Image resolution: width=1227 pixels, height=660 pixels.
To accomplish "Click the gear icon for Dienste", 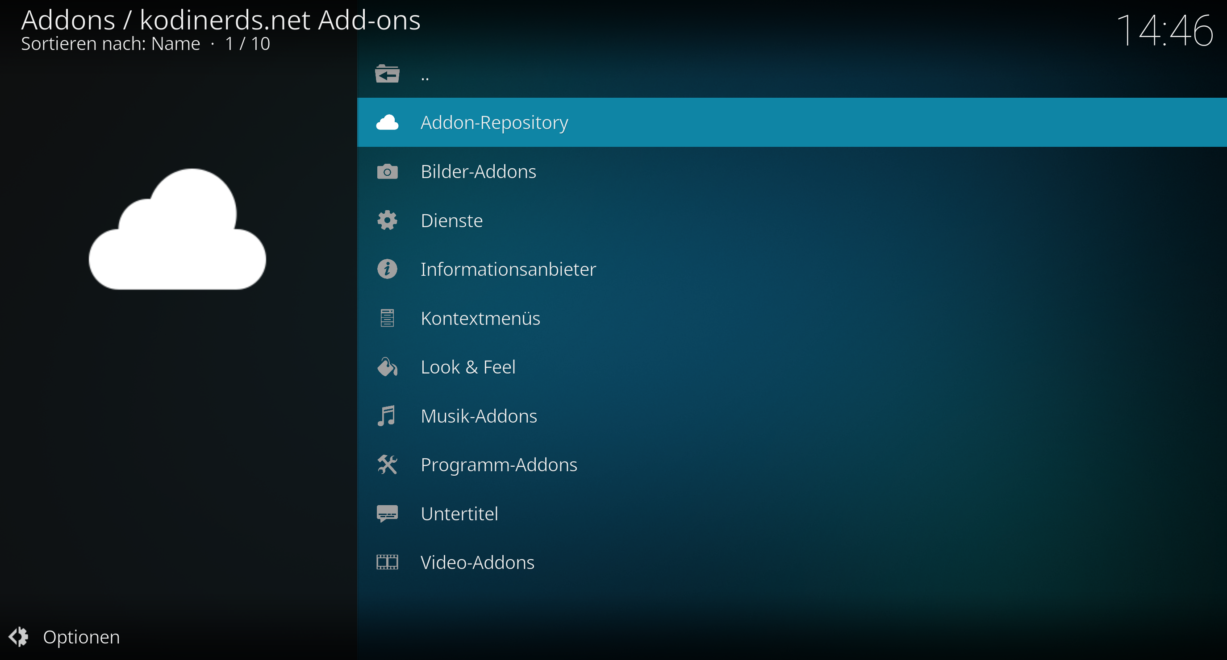I will tap(387, 220).
